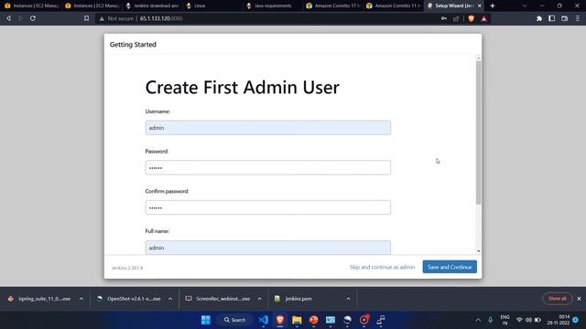Reload the current page
This screenshot has height=329, width=586.
(x=33, y=18)
